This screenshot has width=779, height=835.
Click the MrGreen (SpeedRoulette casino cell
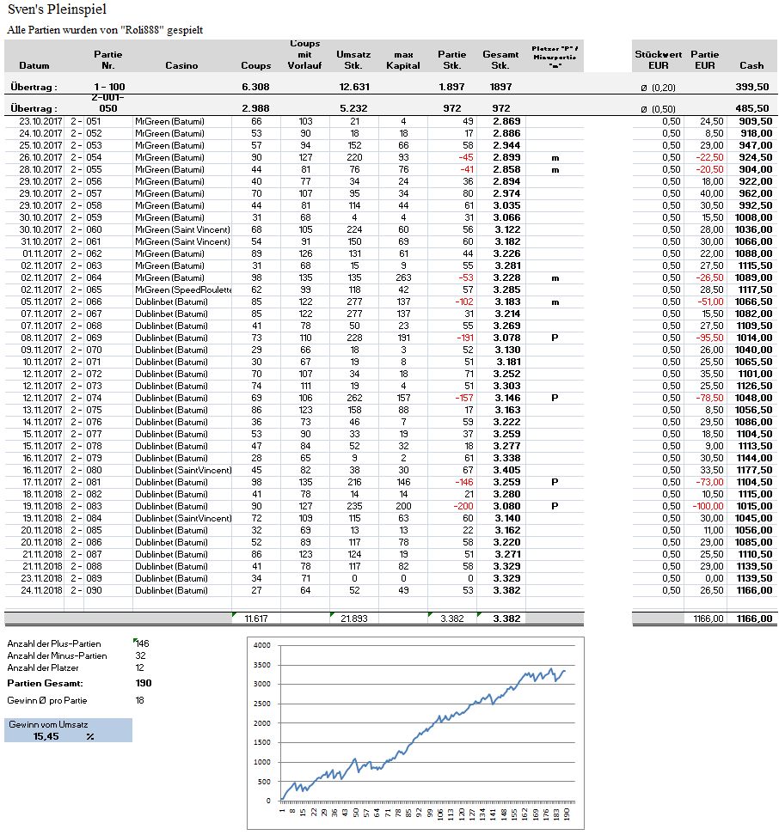(182, 290)
